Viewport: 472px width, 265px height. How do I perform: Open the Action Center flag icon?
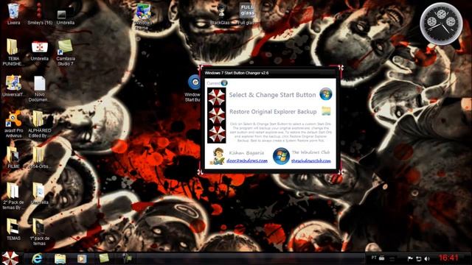click(x=410, y=258)
